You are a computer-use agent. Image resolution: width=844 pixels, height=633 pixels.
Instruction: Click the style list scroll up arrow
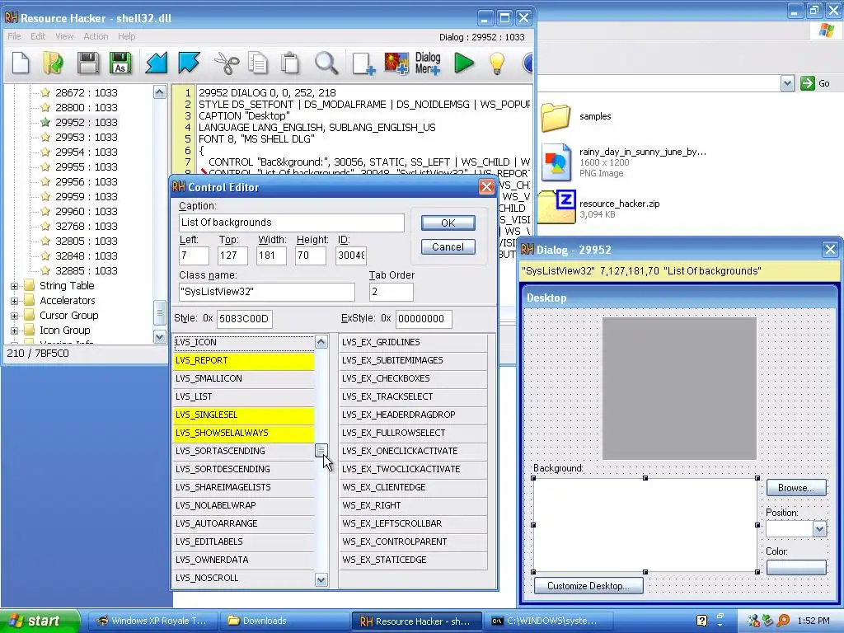point(321,342)
